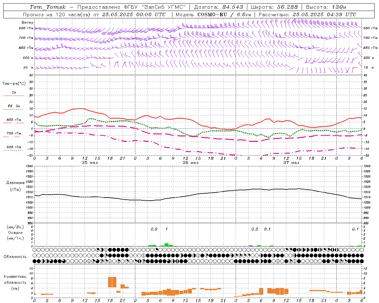Click the Прогноз на 120 часа(ов) text
This screenshot has width=379, height=303.
click(57, 14)
